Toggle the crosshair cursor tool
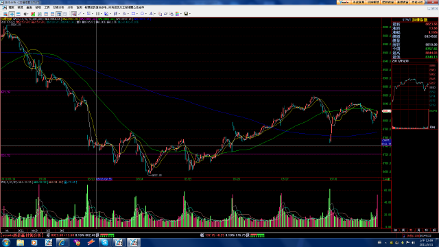Viewport: 439px width, 247px height. (12, 14)
